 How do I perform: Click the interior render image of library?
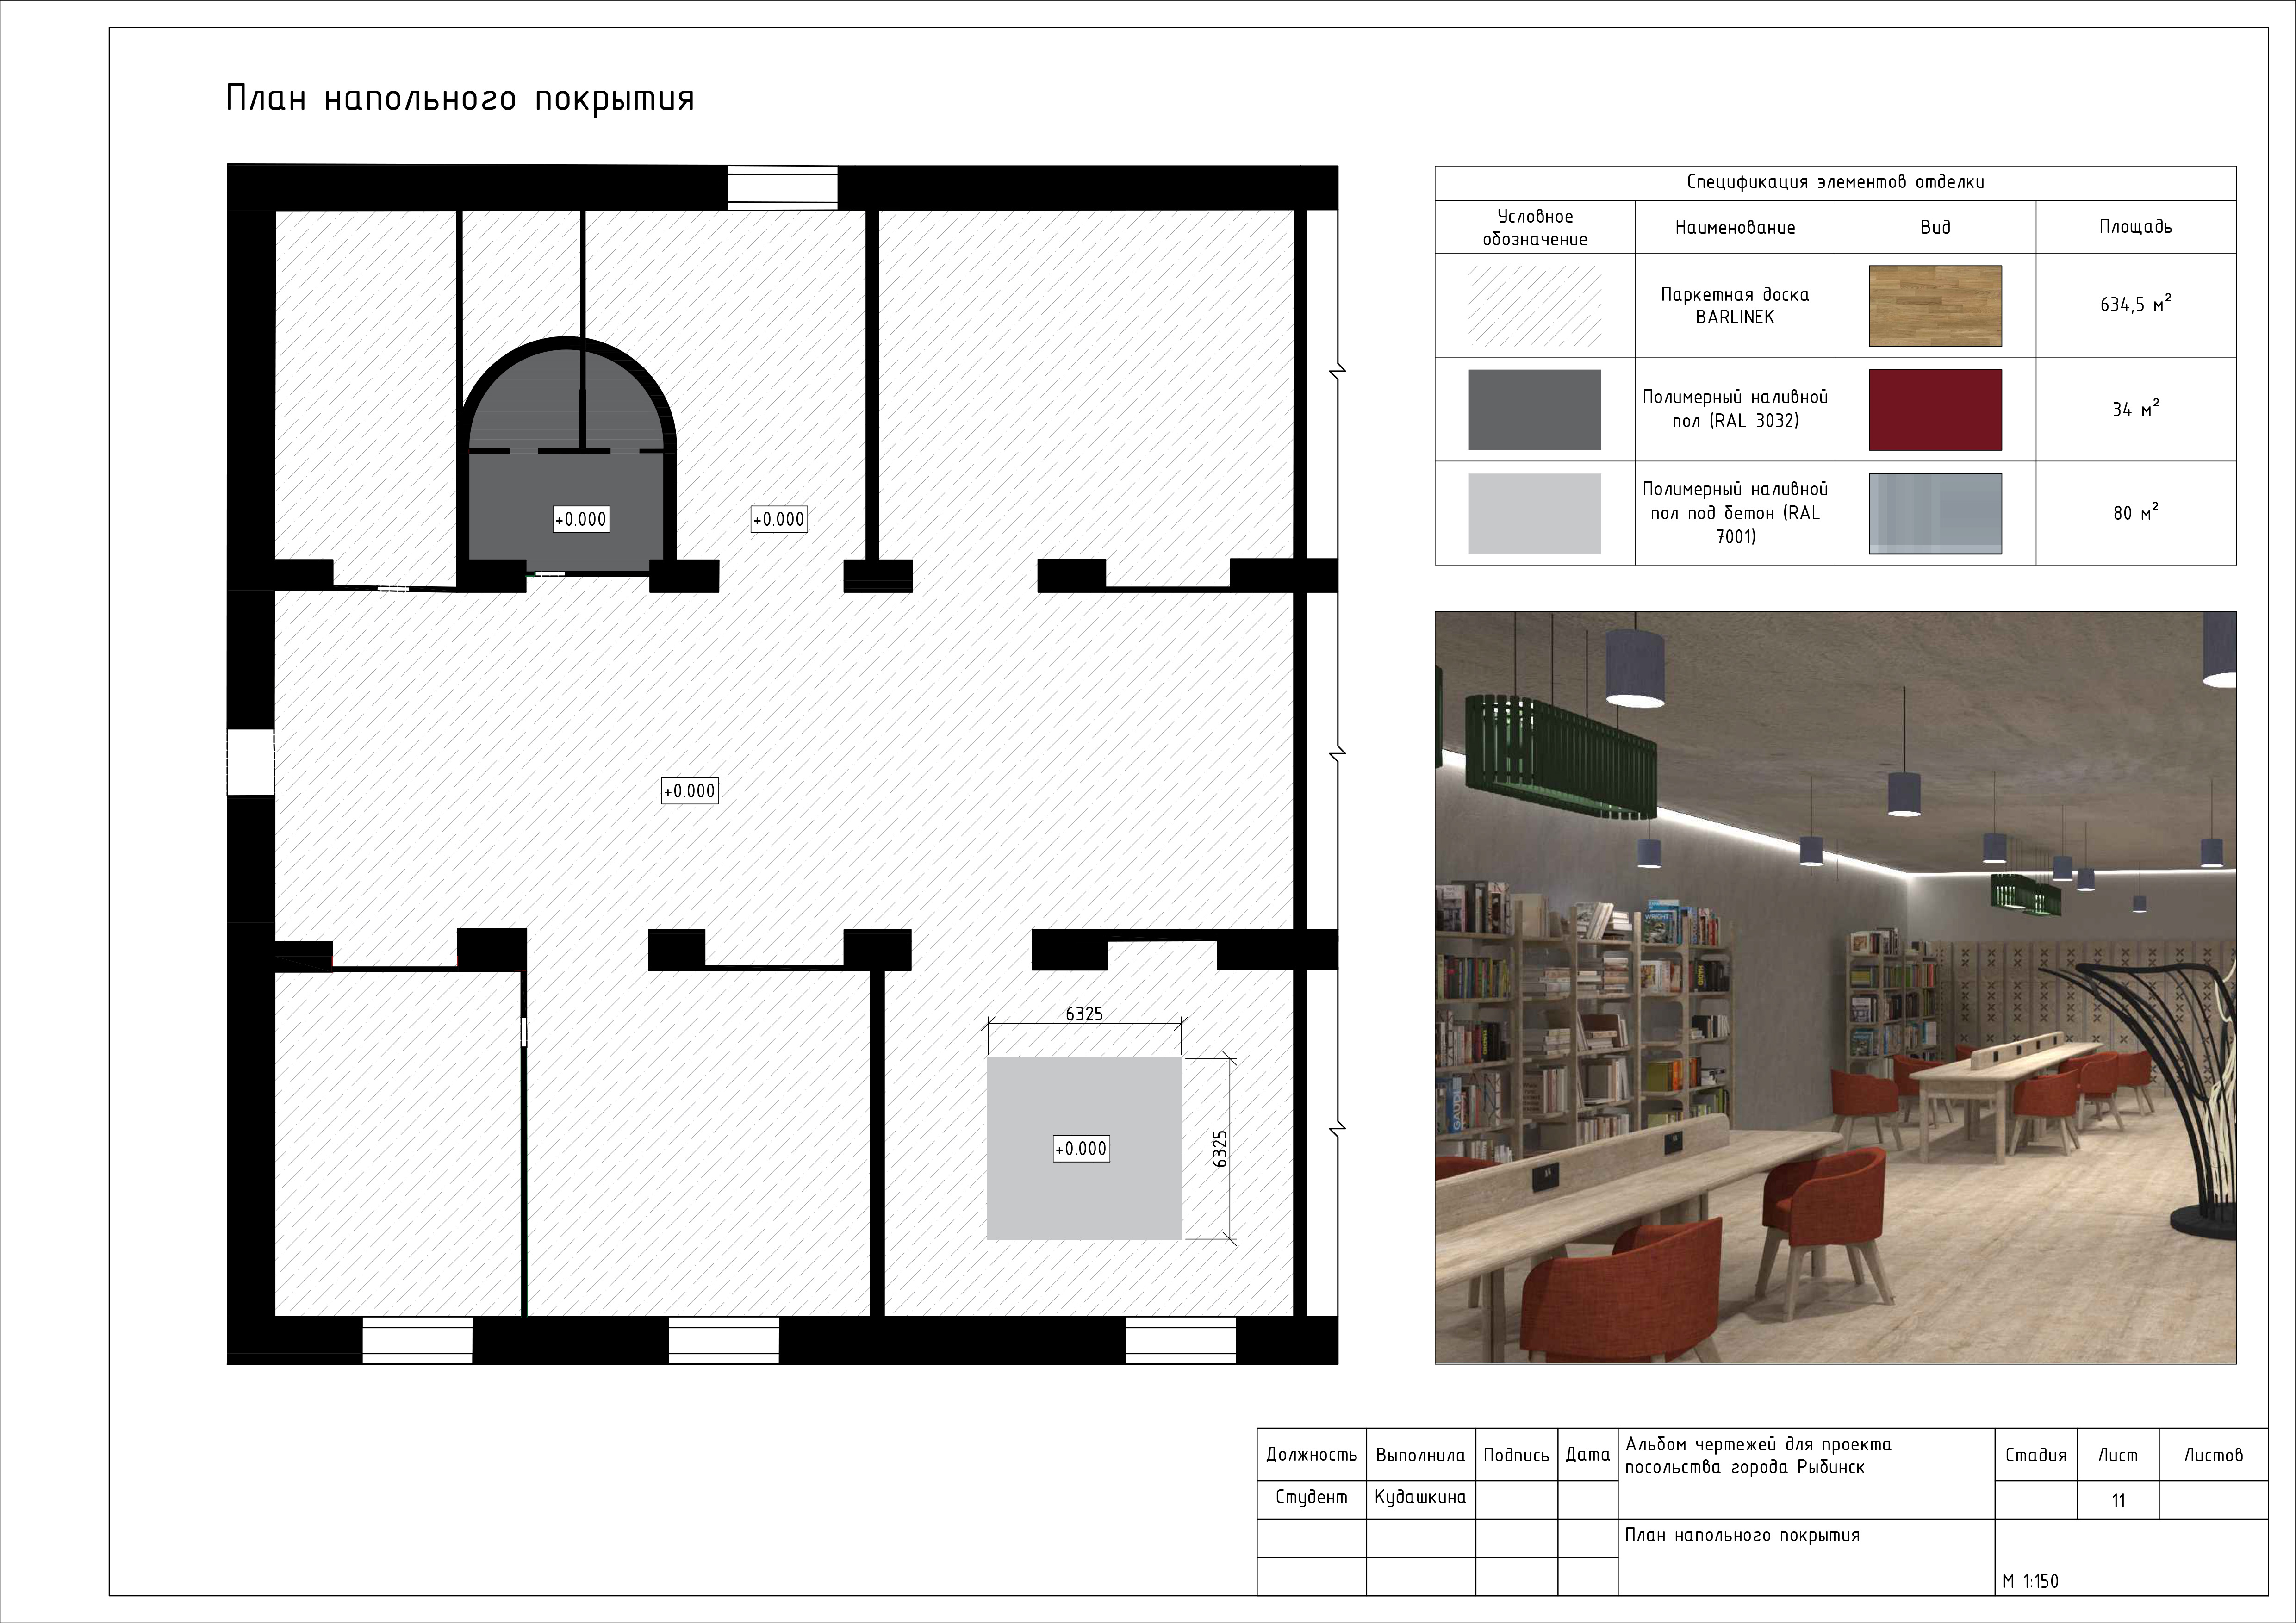[x=1834, y=987]
